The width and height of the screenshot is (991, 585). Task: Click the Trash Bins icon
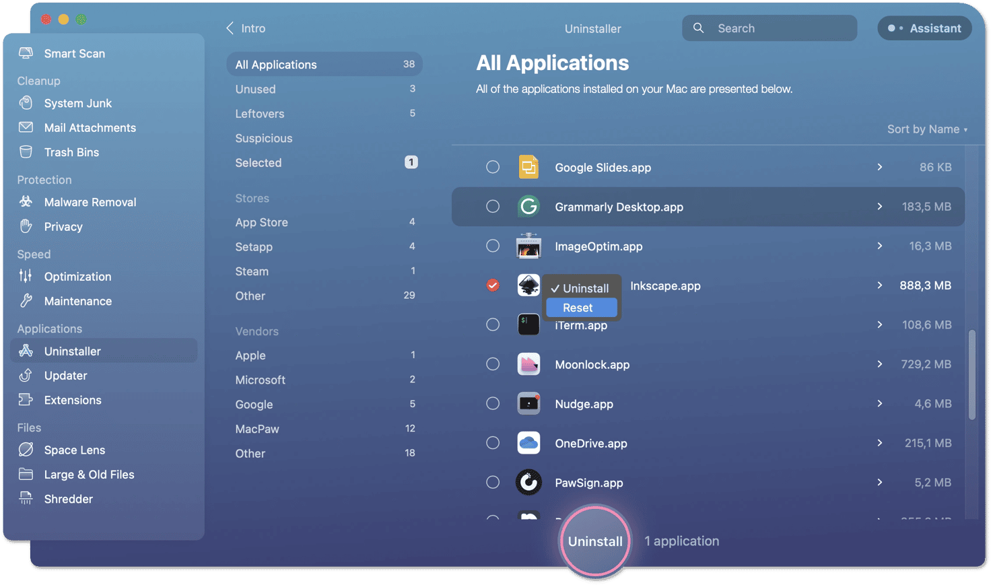tap(26, 152)
